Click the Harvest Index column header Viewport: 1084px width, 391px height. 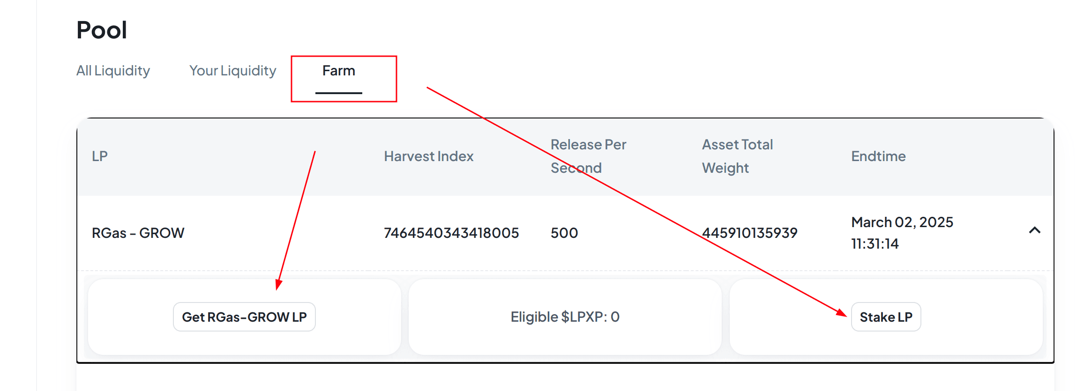point(429,156)
